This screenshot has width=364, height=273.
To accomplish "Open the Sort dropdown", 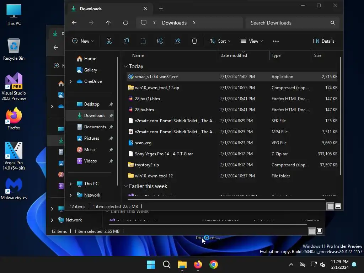I will [x=220, y=41].
